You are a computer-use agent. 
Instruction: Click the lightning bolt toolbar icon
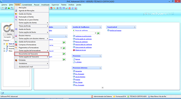[x=73, y=8]
